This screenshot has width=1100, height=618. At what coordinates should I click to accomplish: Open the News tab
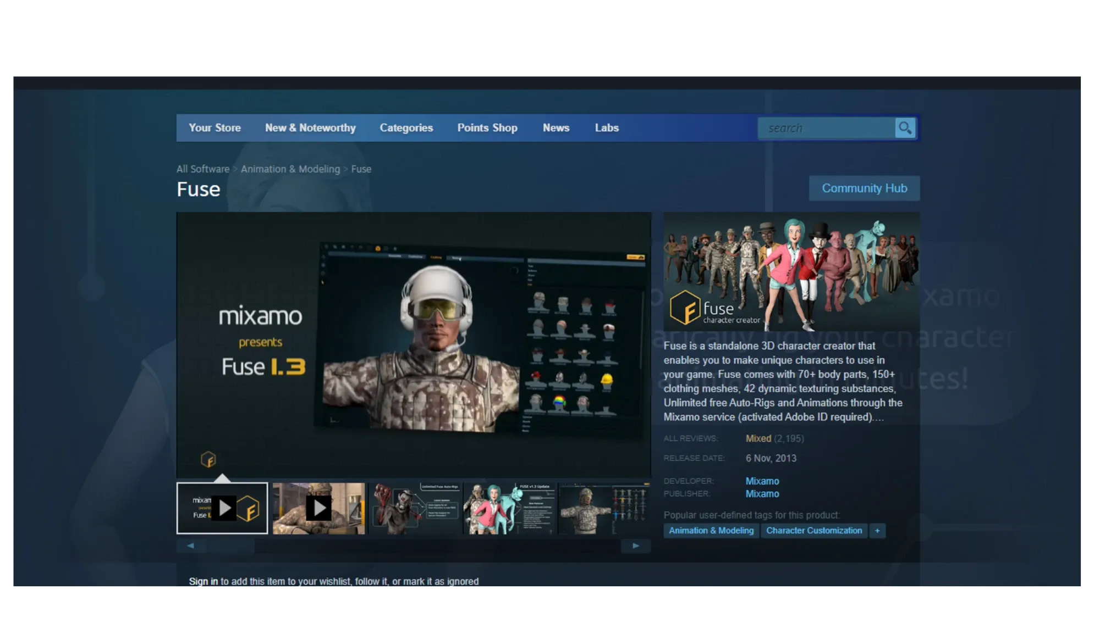[555, 127]
